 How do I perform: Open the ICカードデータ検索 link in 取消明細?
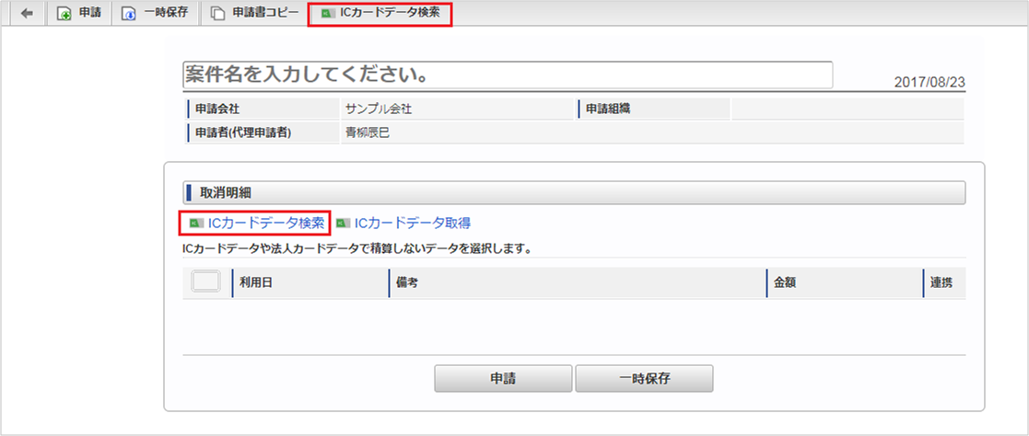[257, 223]
